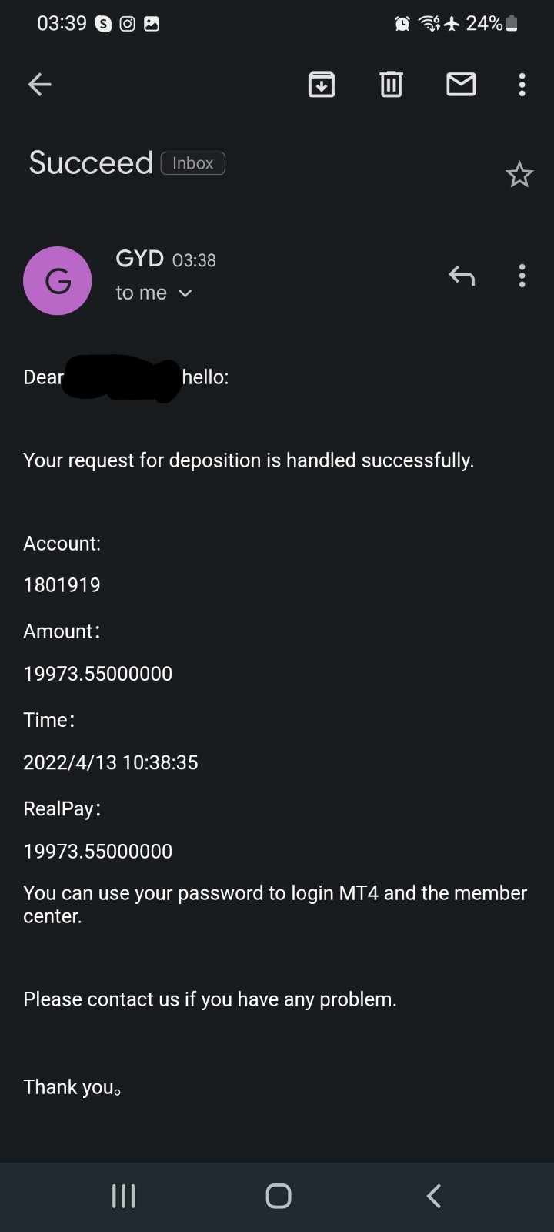Tap the GYD sender avatar

tap(58, 281)
